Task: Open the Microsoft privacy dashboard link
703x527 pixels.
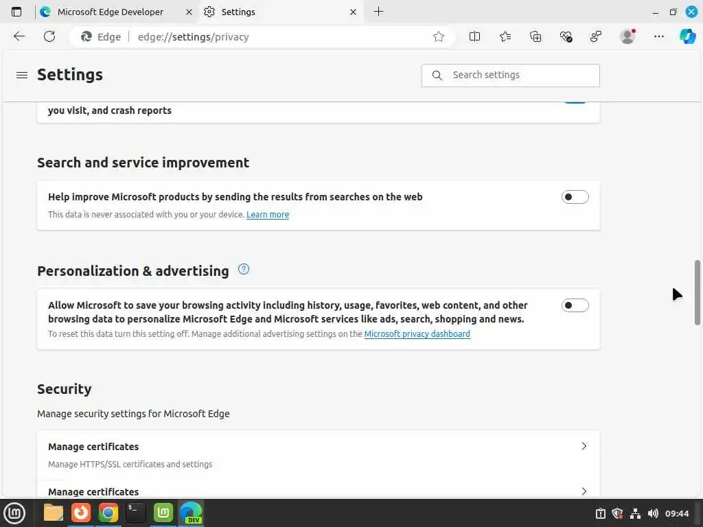Action: (x=417, y=334)
